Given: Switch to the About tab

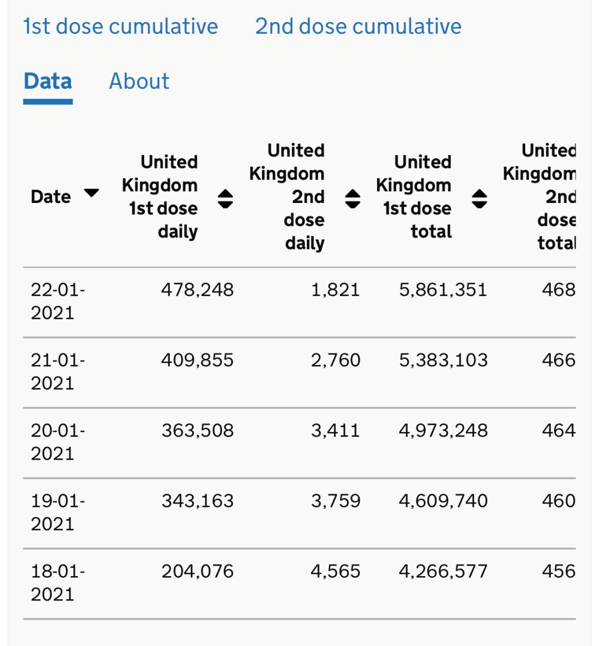Looking at the screenshot, I should pyautogui.click(x=139, y=82).
